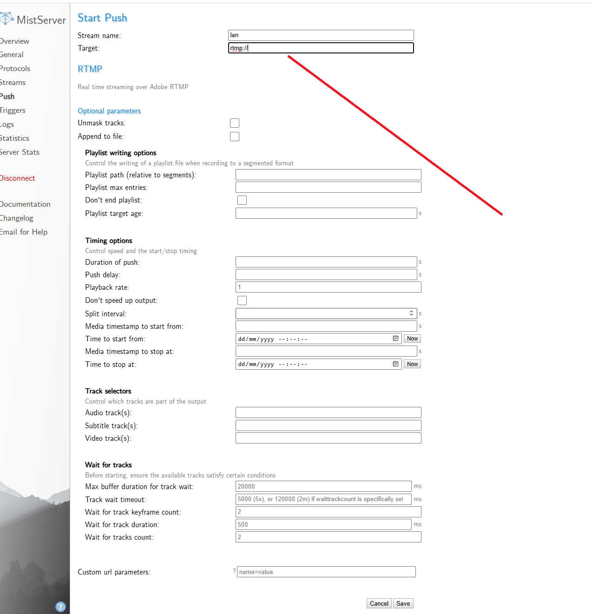
Task: Click the Custom url parameters field
Action: (326, 572)
